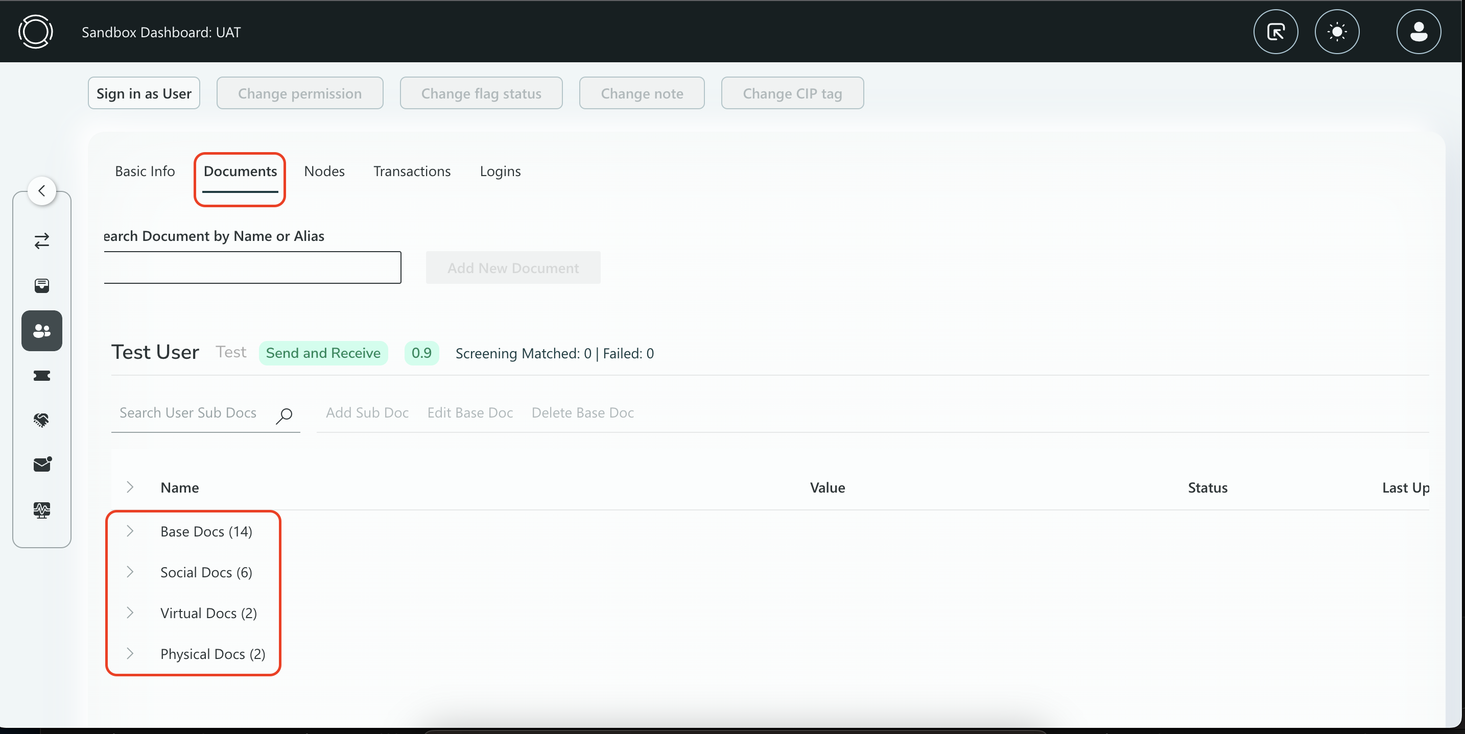This screenshot has width=1465, height=734.
Task: Expand the Base Docs (14) row chevron
Action: [130, 531]
